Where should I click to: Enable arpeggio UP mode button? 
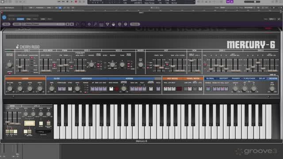92,89
